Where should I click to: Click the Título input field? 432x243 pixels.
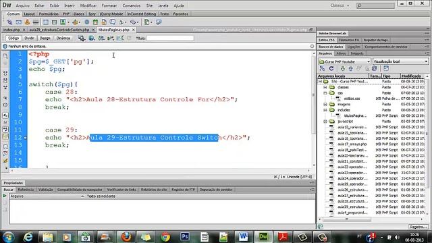tap(170, 38)
